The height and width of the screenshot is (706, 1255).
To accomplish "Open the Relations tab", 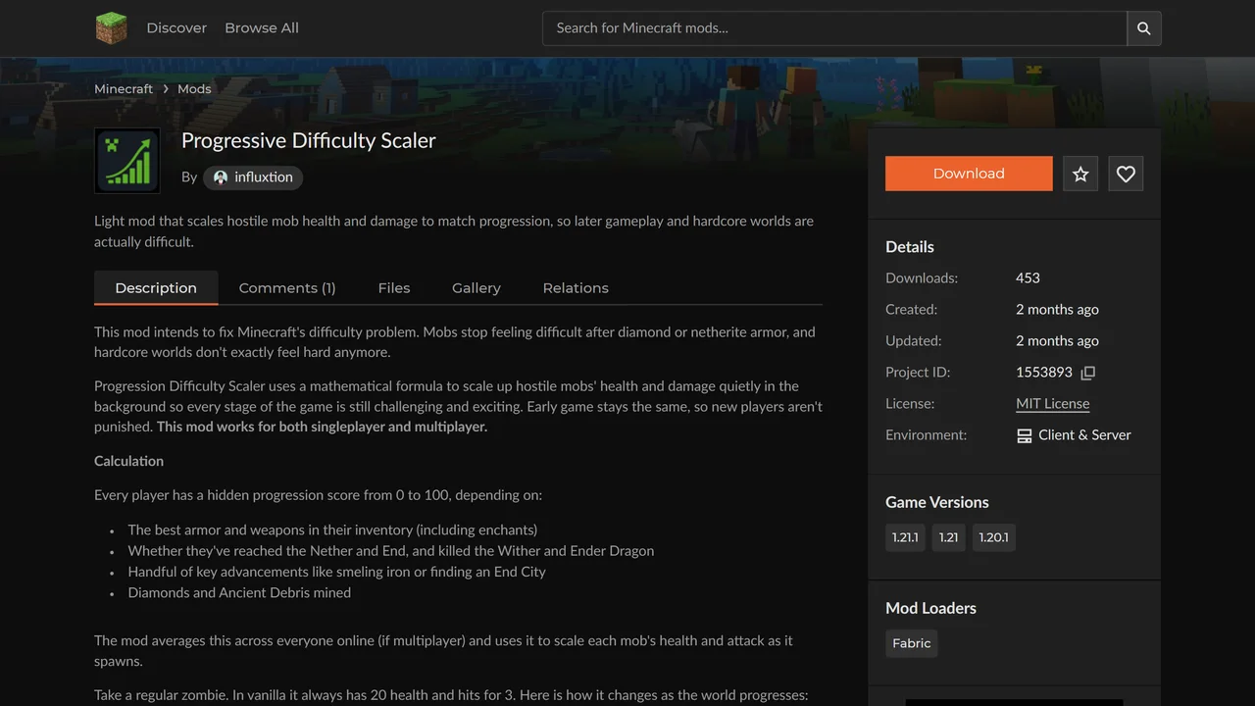I will (x=576, y=288).
